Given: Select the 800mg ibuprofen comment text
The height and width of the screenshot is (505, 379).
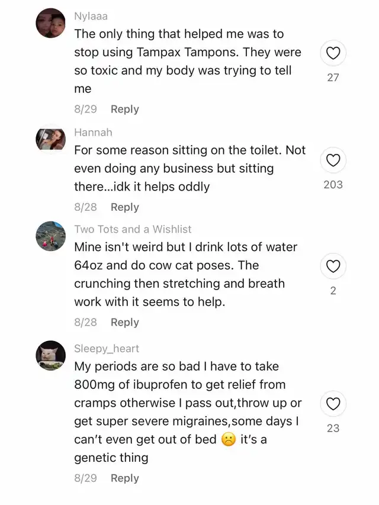Looking at the screenshot, I should [x=187, y=411].
